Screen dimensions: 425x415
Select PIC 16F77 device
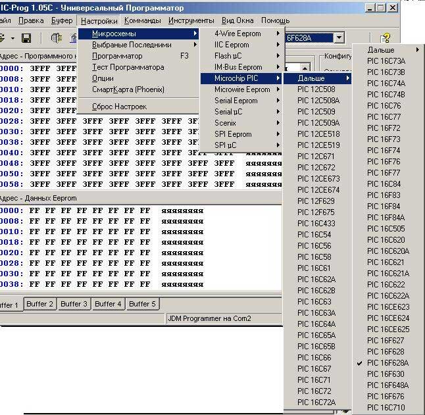point(388,173)
